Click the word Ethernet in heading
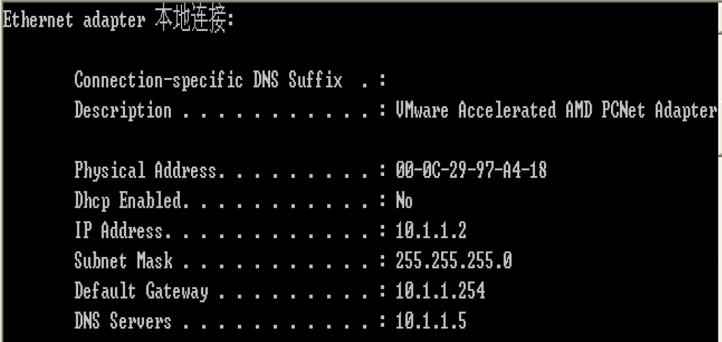 (x=38, y=21)
